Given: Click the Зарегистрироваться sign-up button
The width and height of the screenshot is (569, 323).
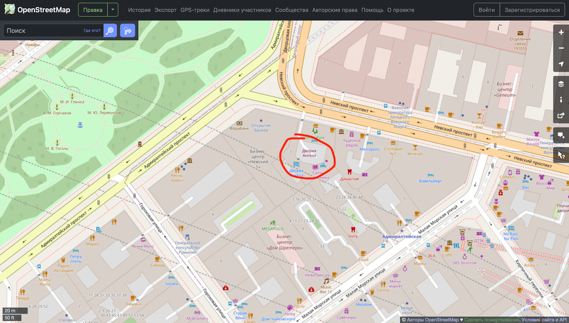Looking at the screenshot, I should tap(532, 10).
